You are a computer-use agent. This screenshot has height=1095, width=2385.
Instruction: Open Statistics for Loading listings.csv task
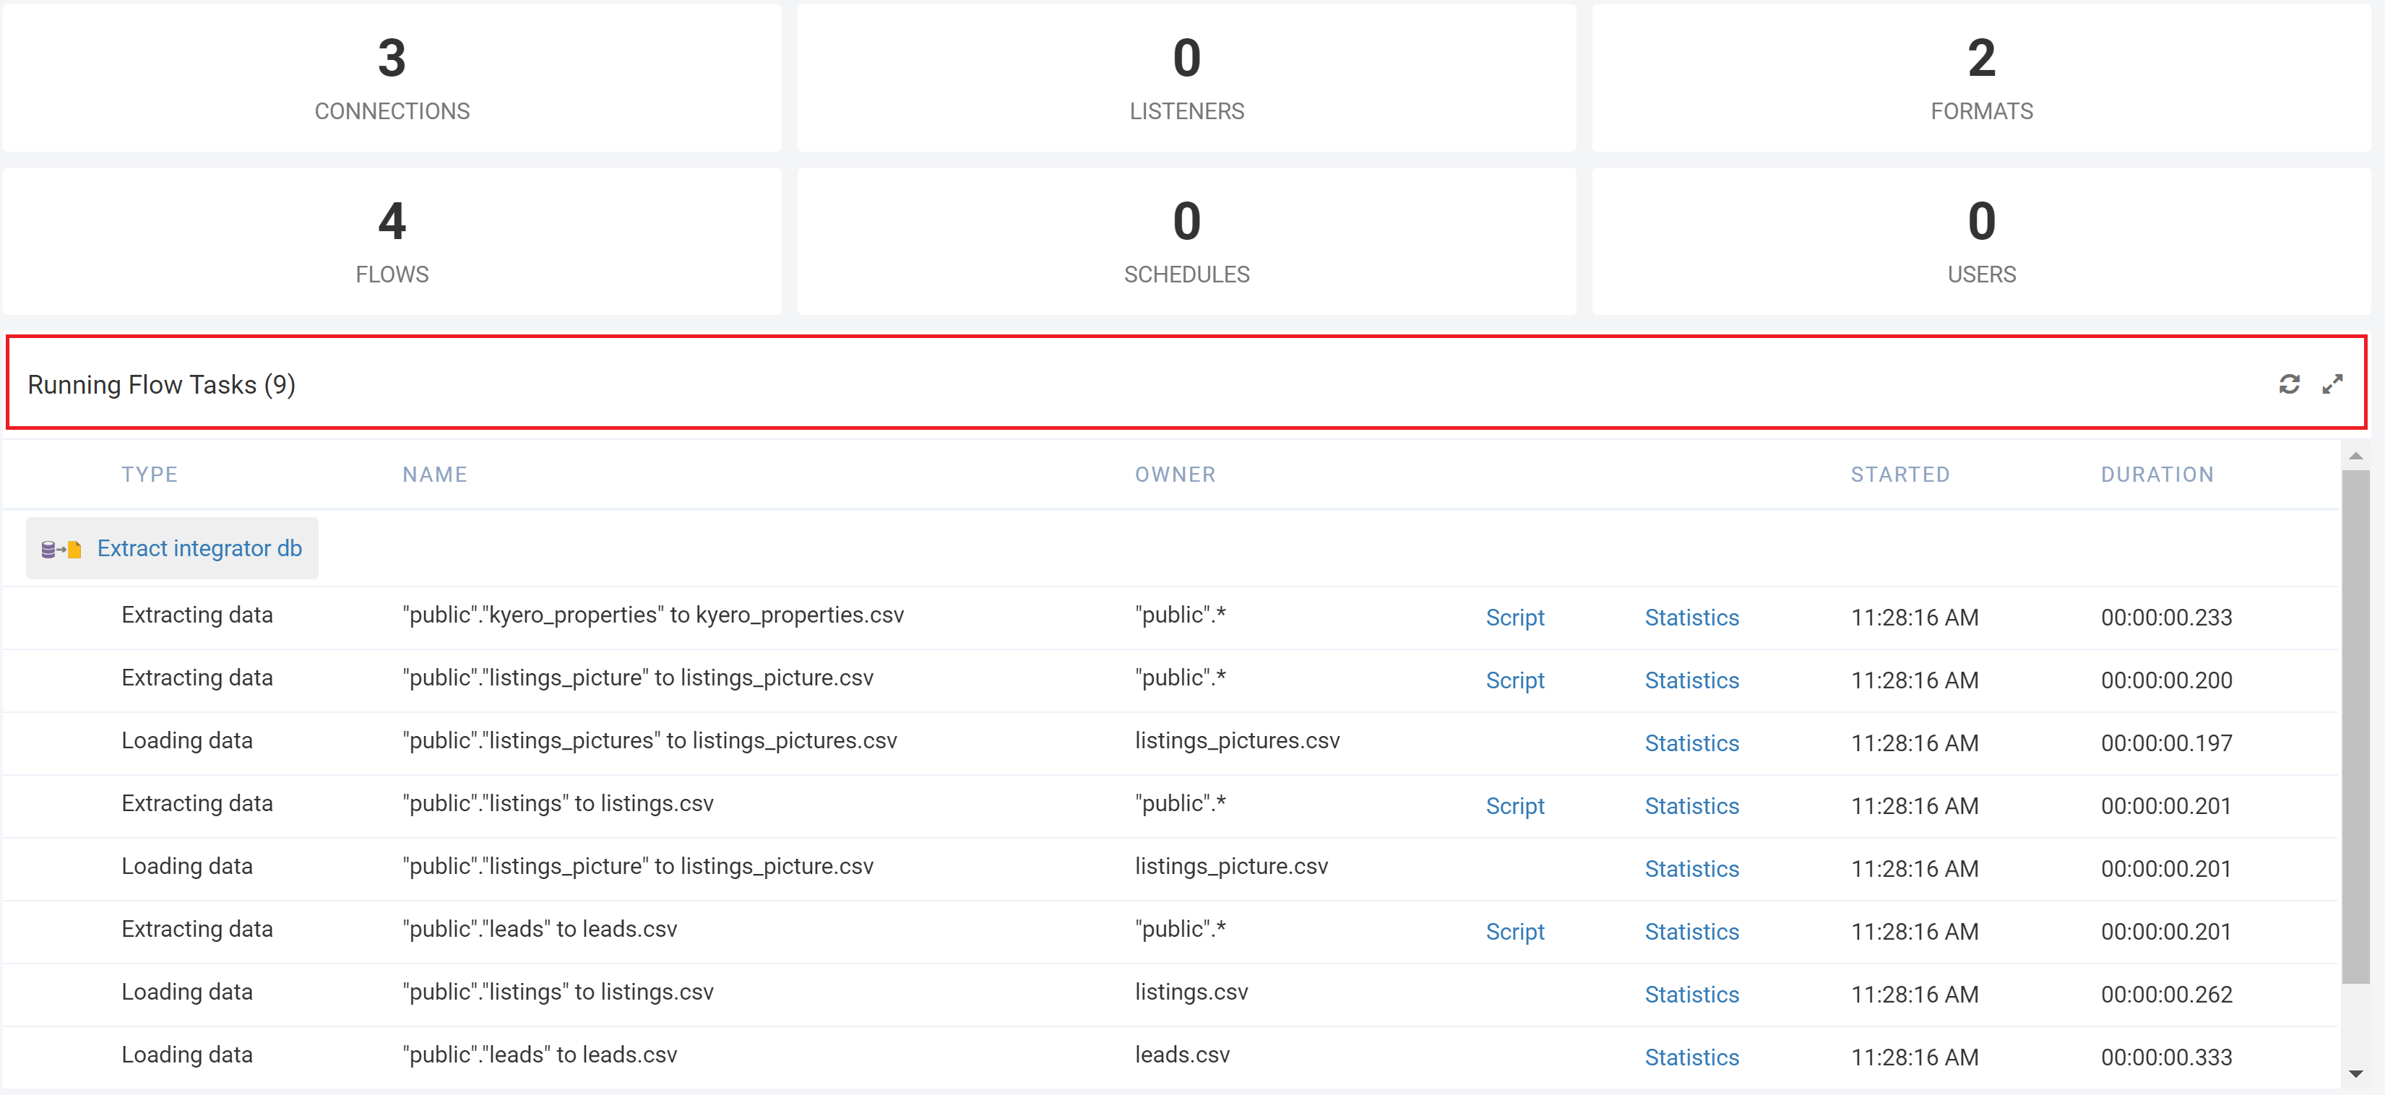point(1691,995)
